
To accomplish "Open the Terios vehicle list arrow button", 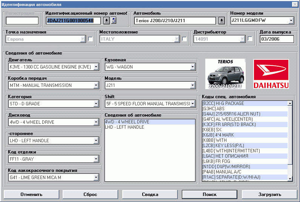I will [222, 20].
